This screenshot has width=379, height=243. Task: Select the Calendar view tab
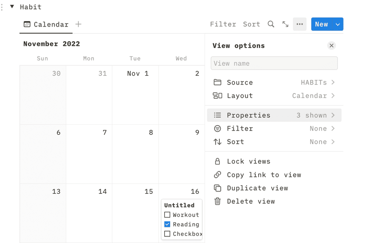tap(46, 25)
